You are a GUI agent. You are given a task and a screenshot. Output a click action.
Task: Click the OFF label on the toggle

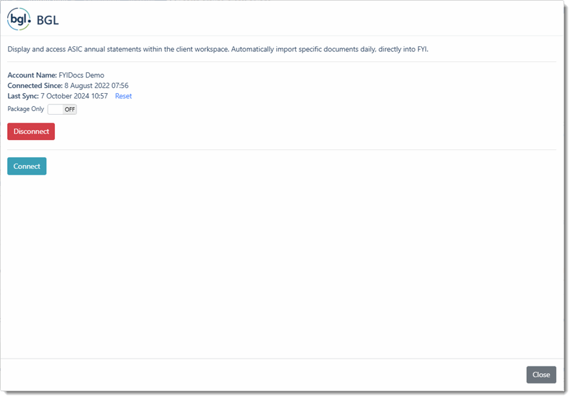[x=70, y=110]
